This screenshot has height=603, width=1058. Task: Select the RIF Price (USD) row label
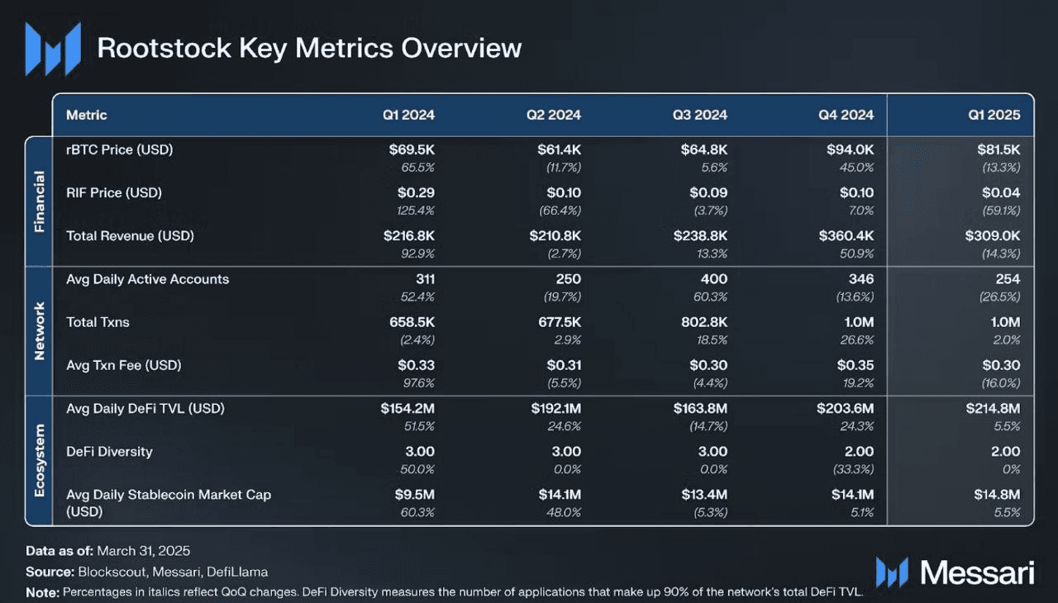[x=114, y=193]
